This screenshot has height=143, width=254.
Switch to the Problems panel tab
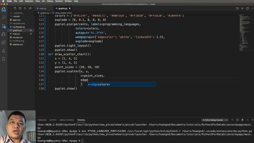tap(42, 120)
